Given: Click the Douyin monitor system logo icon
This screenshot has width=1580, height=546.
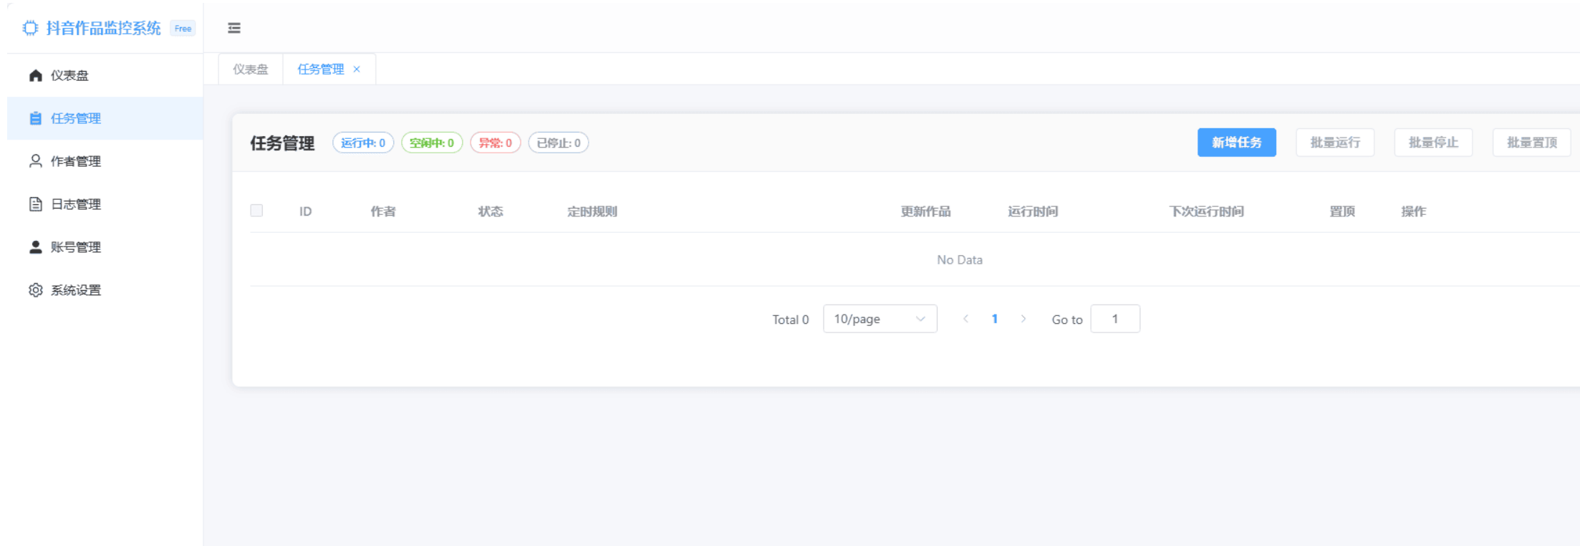Looking at the screenshot, I should click(30, 28).
